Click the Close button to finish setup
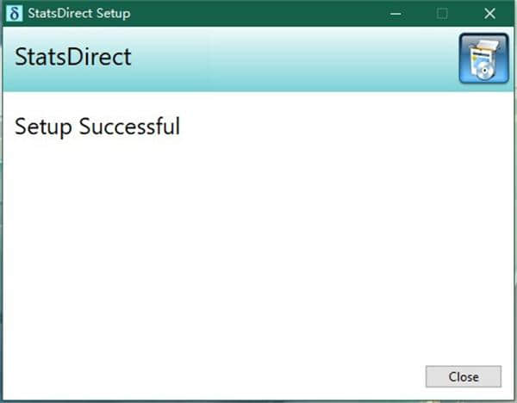The image size is (517, 403). click(x=464, y=376)
